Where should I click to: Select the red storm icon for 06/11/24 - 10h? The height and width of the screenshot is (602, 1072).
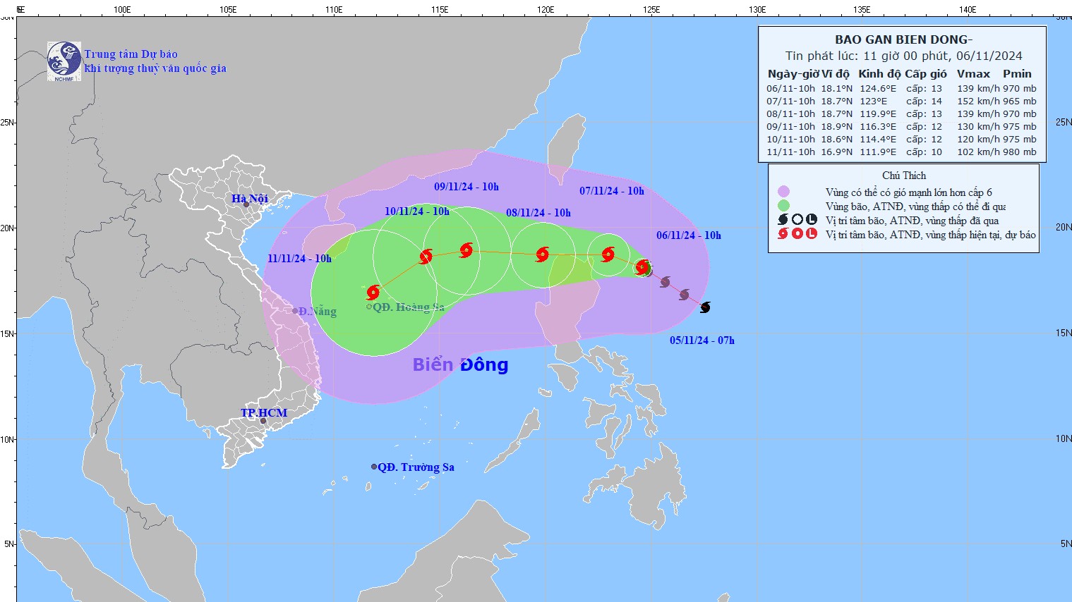pos(642,267)
